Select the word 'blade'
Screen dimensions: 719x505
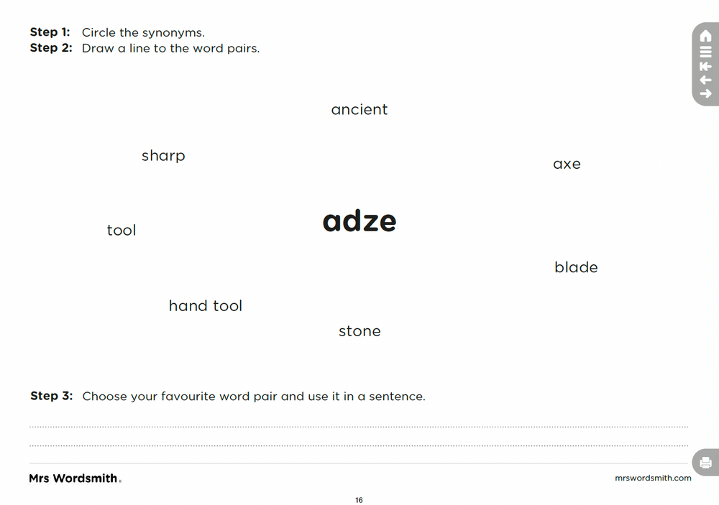[x=576, y=267]
